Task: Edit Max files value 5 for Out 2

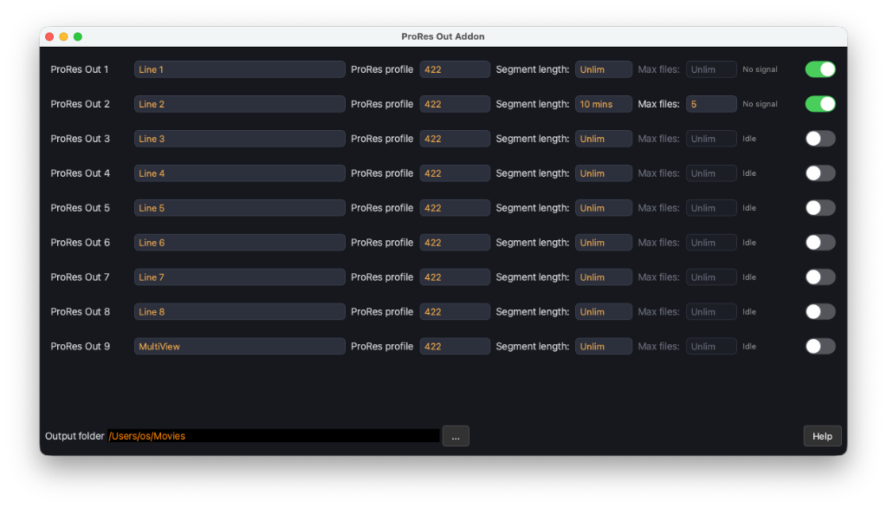Action: click(711, 104)
